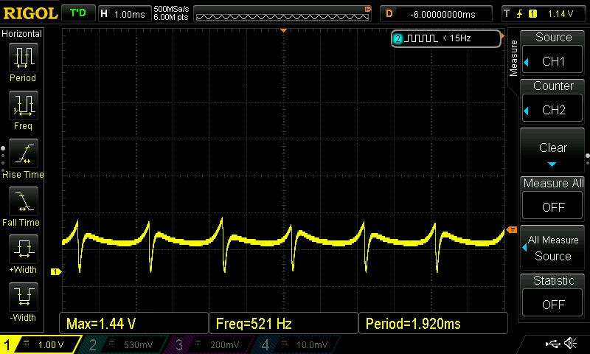This screenshot has width=590, height=354.
Task: Select the Measure side tab
Action: (x=514, y=60)
